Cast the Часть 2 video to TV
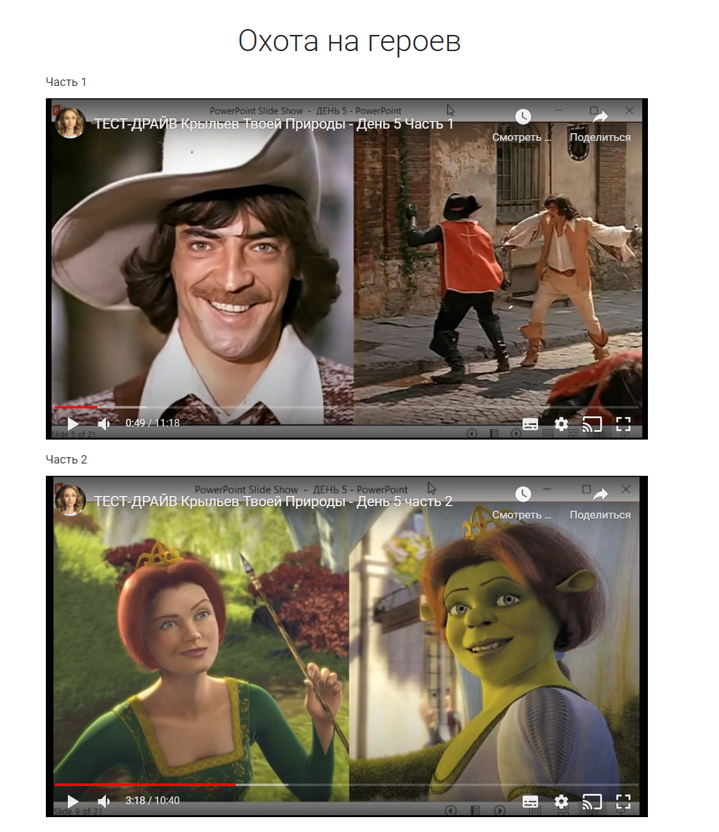Image resolution: width=719 pixels, height=832 pixels. click(592, 802)
